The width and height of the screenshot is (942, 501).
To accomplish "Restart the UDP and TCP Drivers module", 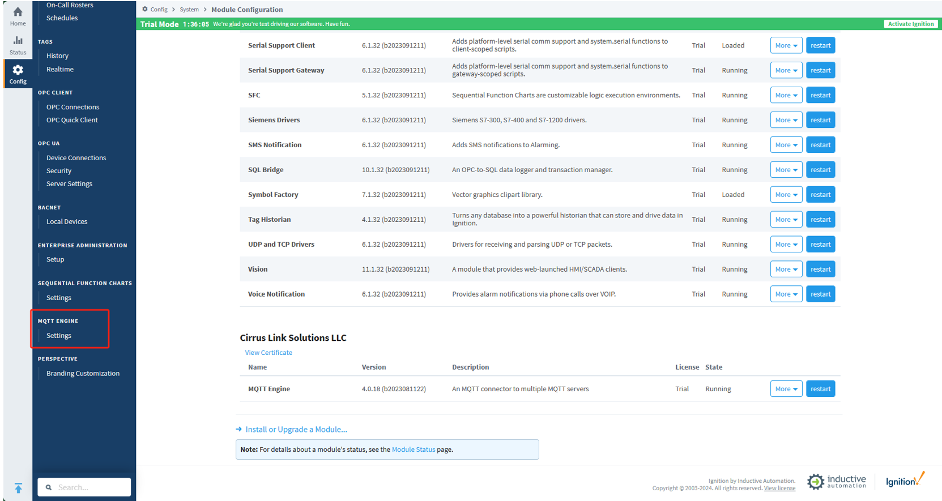I will pos(820,245).
